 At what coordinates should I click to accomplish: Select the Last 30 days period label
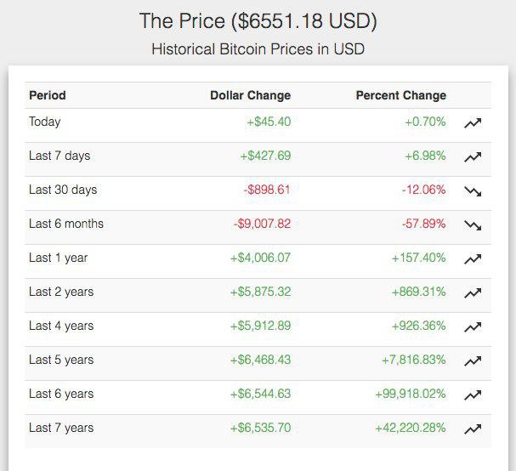(x=63, y=190)
